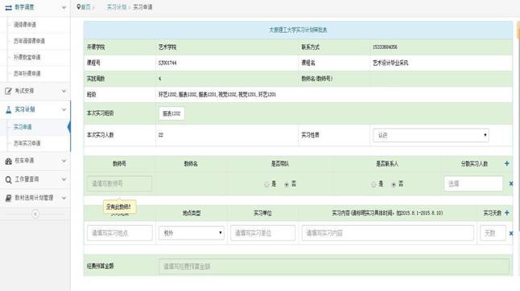
Task: Delete the internship location row with x icon
Action: point(510,233)
